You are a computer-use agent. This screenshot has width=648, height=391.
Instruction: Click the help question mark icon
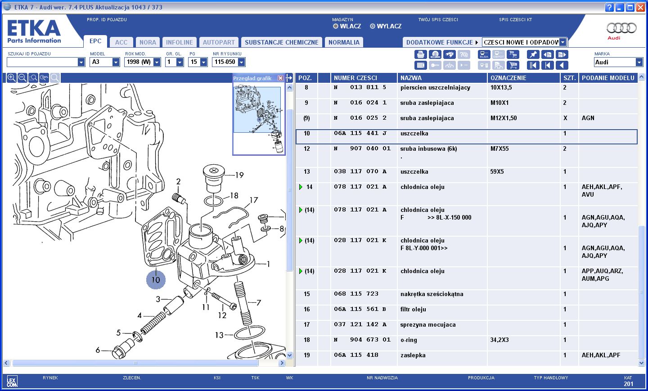tap(609, 7)
